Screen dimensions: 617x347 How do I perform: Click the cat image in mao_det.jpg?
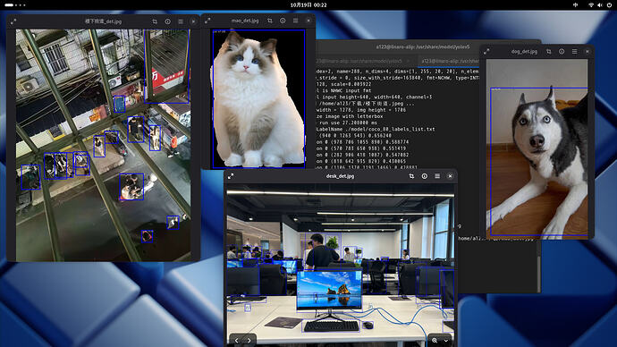[258, 98]
